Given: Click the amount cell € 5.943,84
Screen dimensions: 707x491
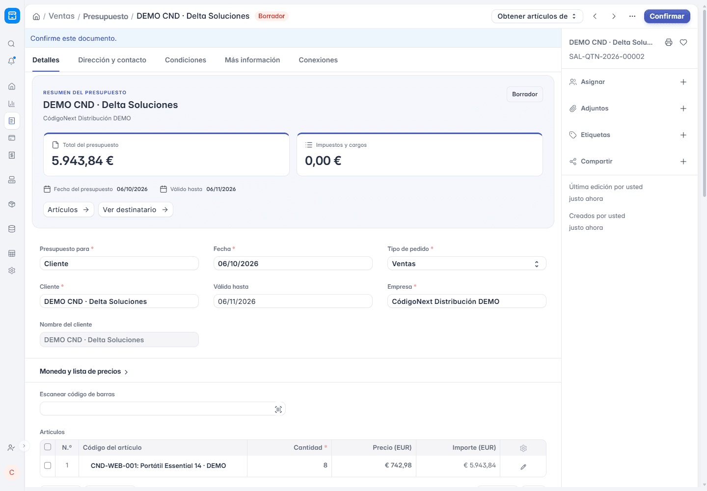Looking at the screenshot, I should tap(458, 465).
